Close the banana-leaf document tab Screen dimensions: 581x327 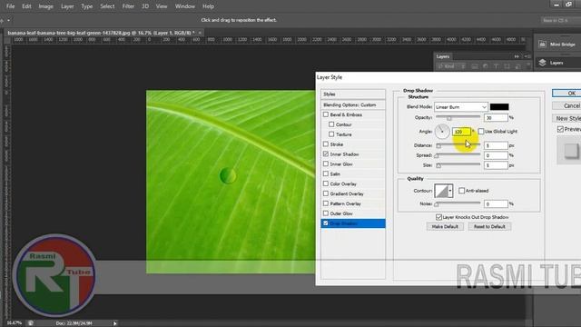200,33
